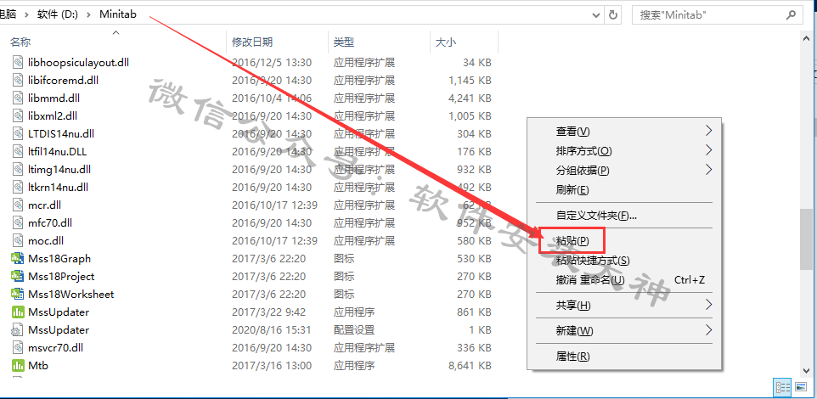Expand the 新建 submenu arrow
Screen dimensions: 817x399
click(708, 329)
